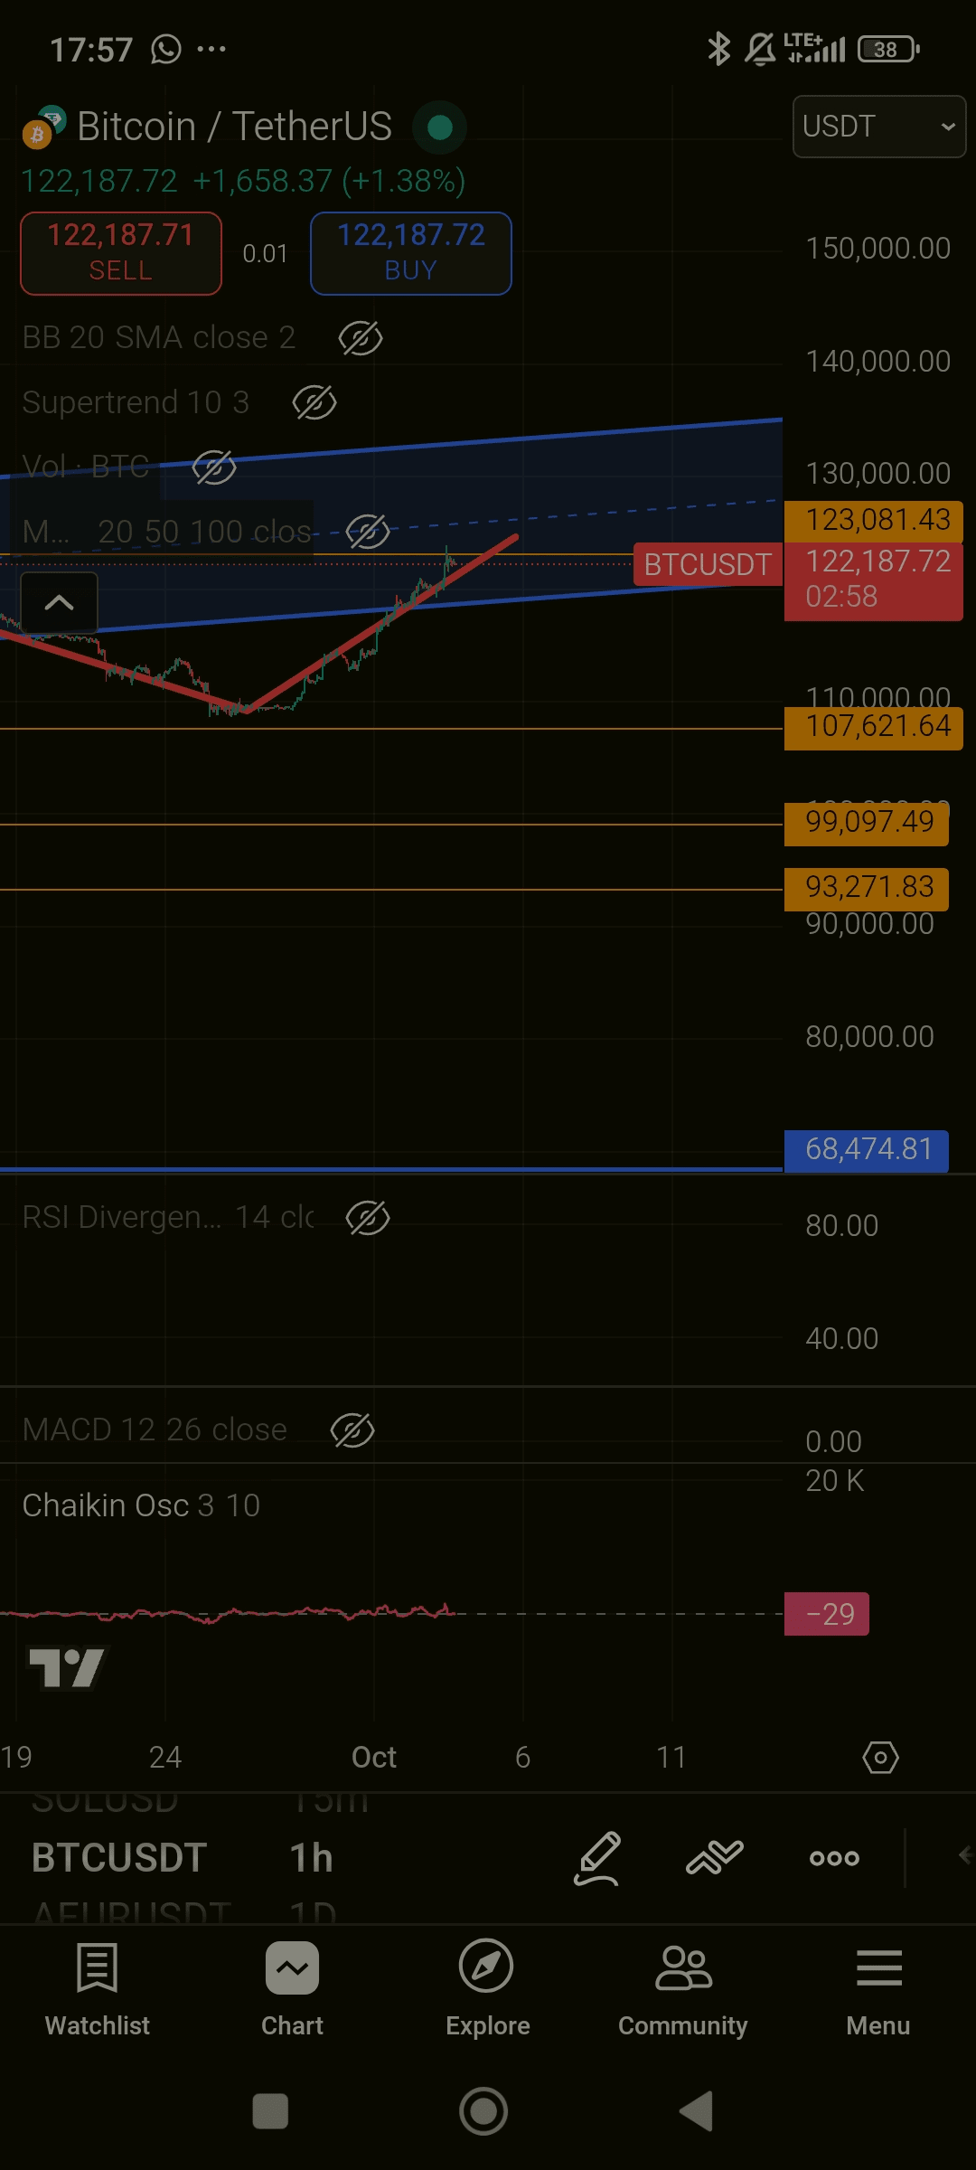Tap the Supertrend 10 3 legend text

(136, 402)
